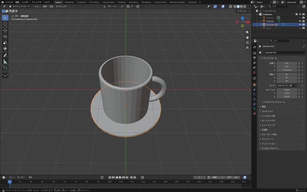This screenshot has width=307, height=192.
Task: Click the スケール Z value field
Action: click(287, 96)
